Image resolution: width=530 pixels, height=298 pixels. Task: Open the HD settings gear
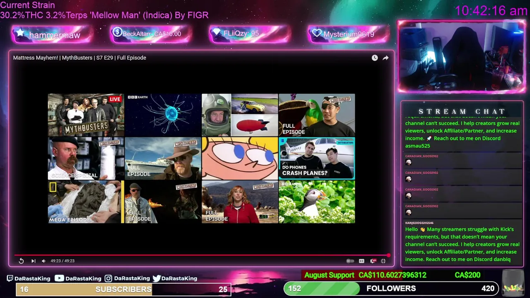click(x=373, y=261)
